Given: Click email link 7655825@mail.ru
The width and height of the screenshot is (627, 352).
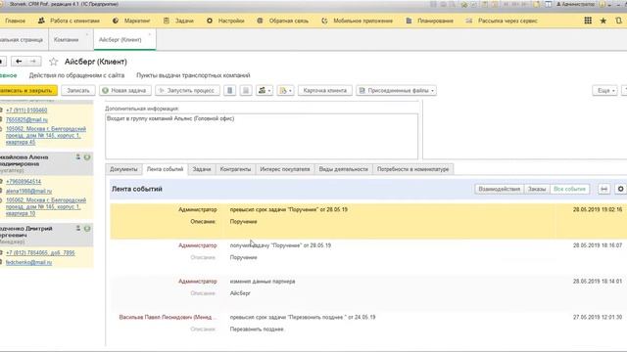Looking at the screenshot, I should (x=26, y=119).
